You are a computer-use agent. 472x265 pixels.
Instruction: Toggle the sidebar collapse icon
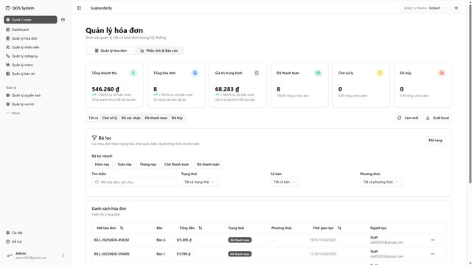(x=79, y=8)
